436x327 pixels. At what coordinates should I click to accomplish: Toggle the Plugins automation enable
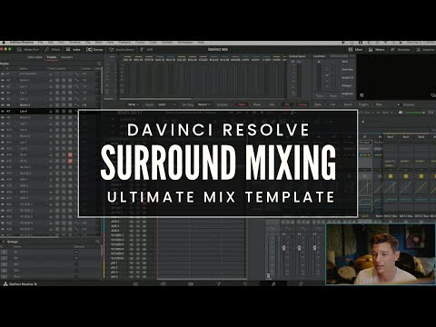tap(363, 104)
